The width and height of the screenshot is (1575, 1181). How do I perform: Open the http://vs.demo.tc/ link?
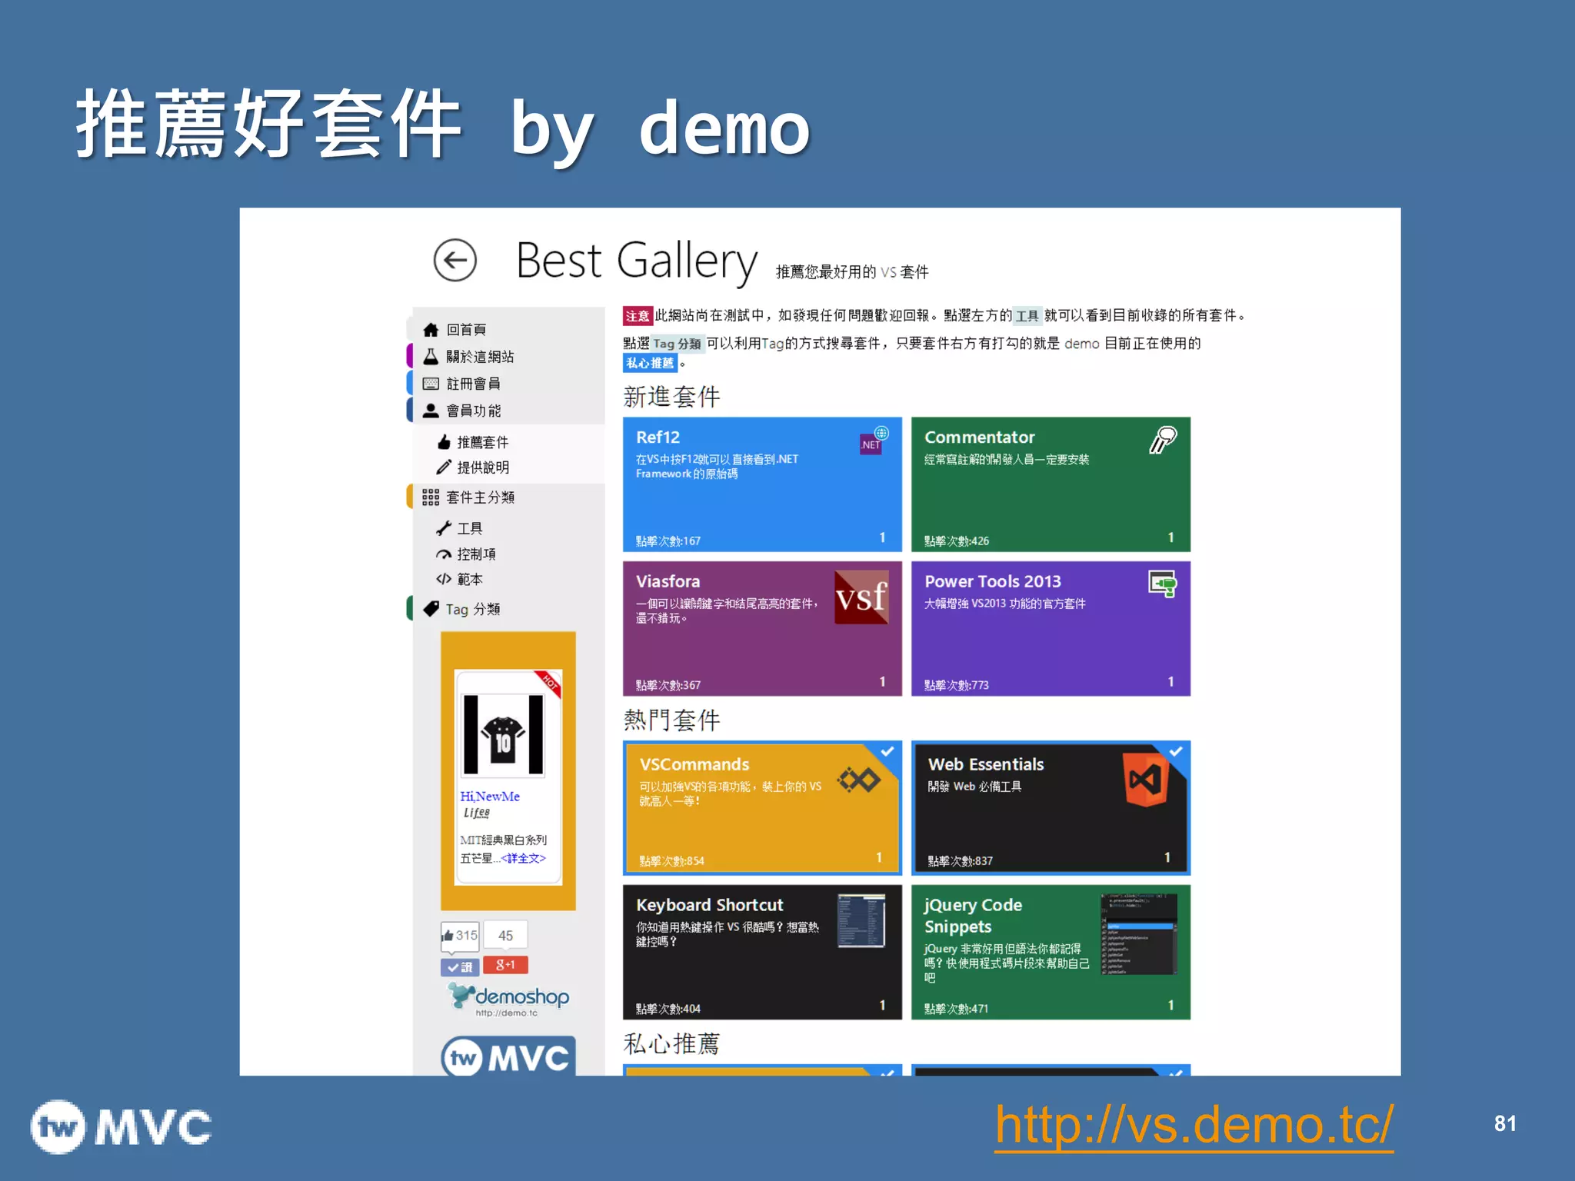click(1194, 1125)
